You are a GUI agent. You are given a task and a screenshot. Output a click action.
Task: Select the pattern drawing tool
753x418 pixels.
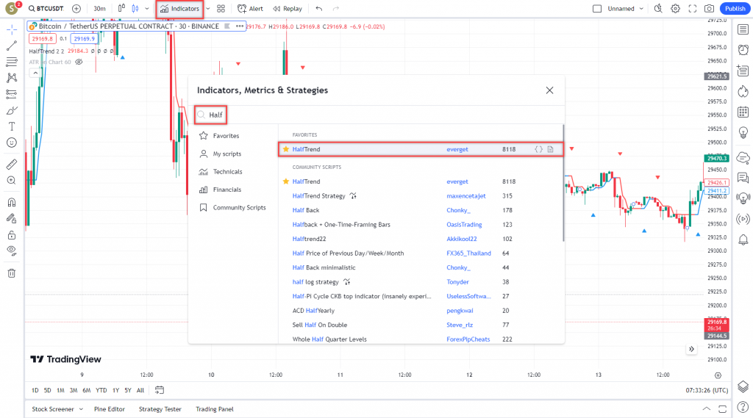pos(12,78)
